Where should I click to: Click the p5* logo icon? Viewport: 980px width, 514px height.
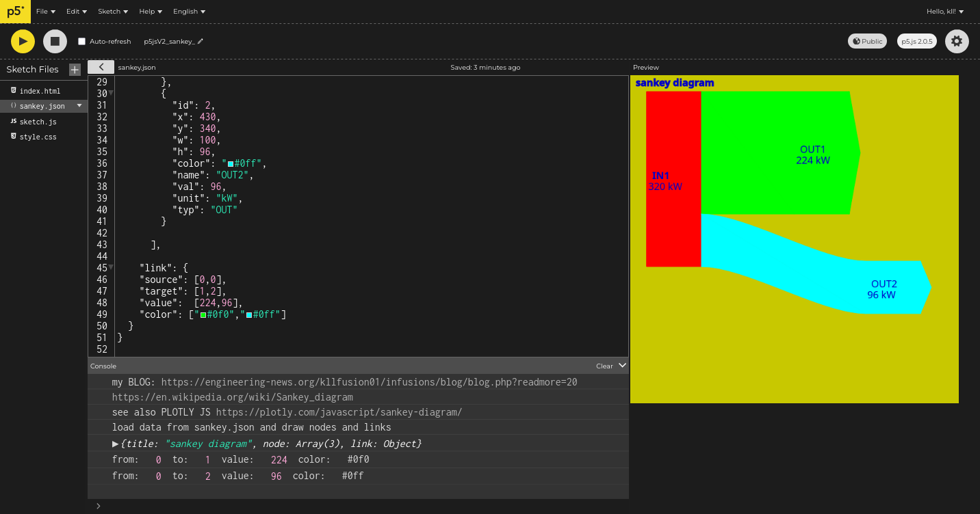pyautogui.click(x=15, y=11)
